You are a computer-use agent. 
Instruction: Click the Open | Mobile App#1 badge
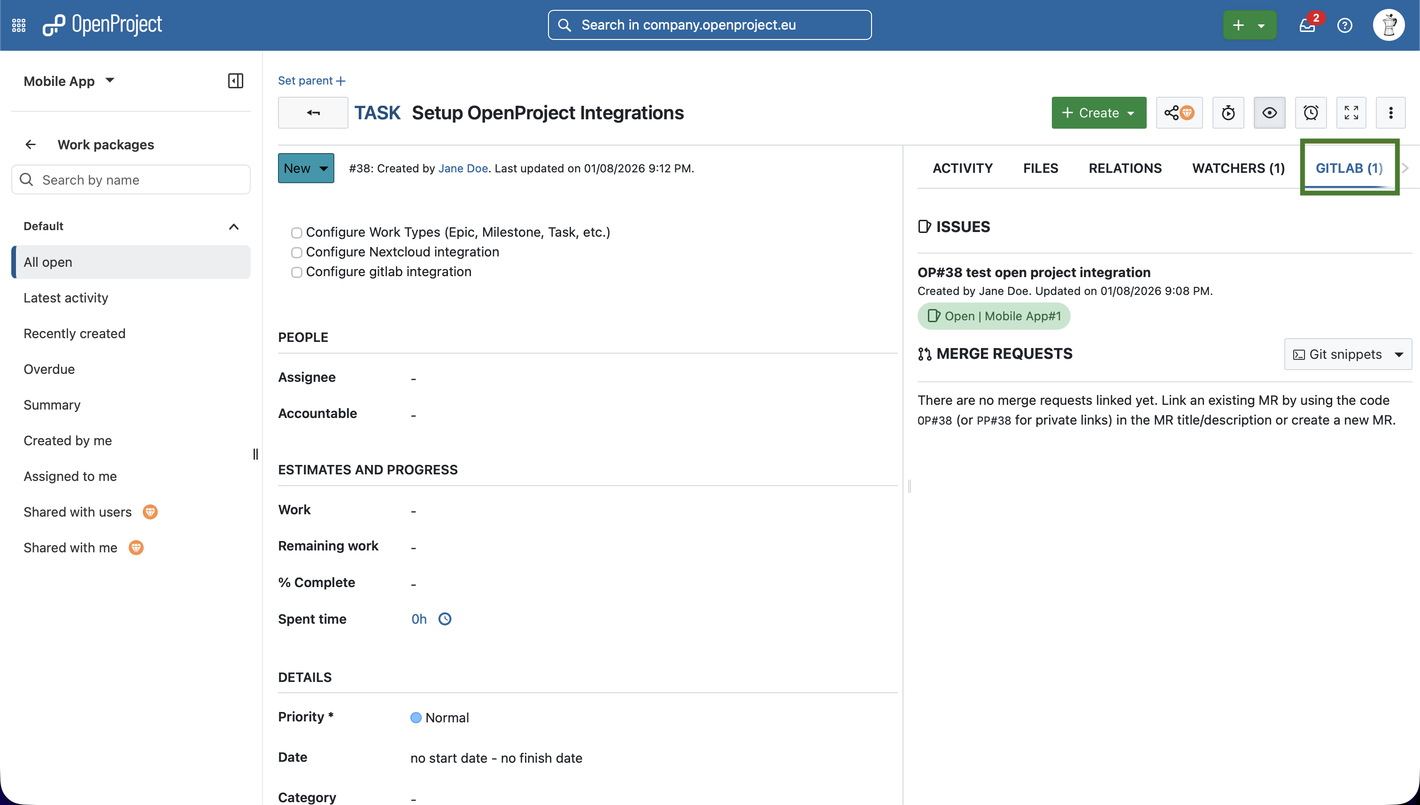[993, 316]
